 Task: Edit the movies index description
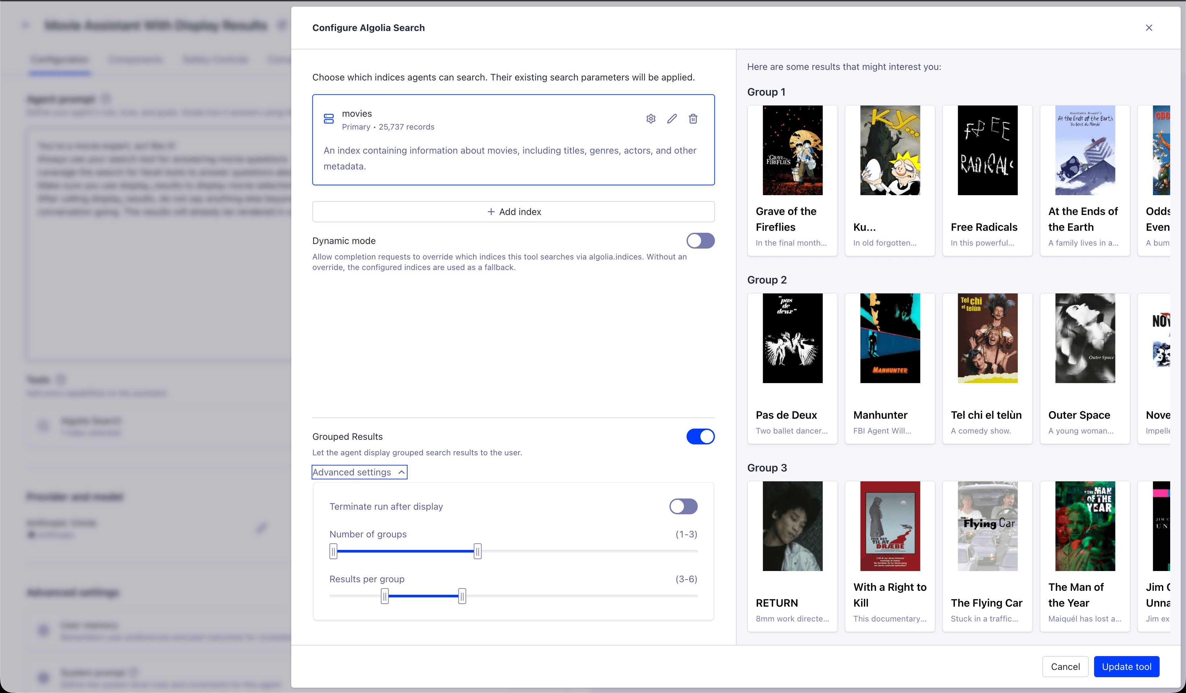click(672, 119)
